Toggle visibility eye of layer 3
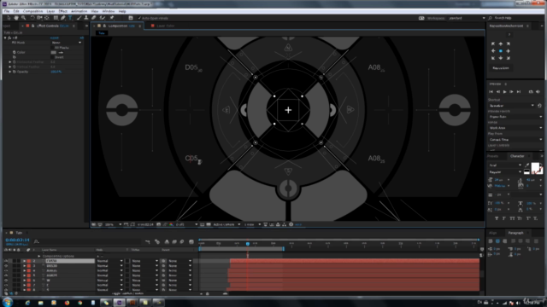Image resolution: width=547 pixels, height=307 pixels. pyautogui.click(x=6, y=265)
